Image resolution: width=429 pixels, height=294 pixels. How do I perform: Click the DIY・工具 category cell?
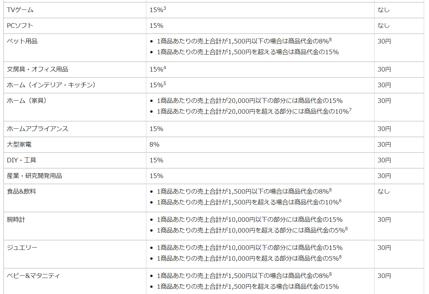pyautogui.click(x=22, y=160)
